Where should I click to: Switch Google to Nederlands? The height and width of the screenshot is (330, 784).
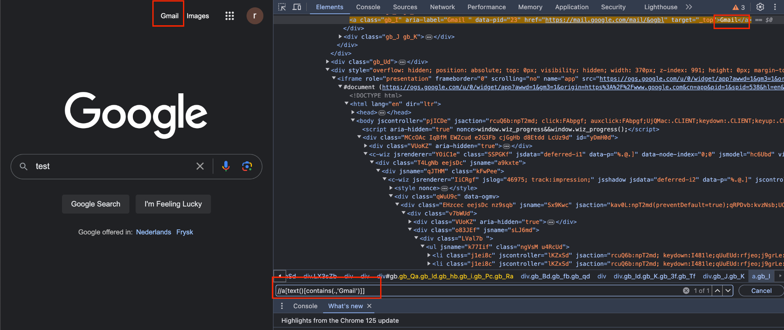[x=154, y=232]
